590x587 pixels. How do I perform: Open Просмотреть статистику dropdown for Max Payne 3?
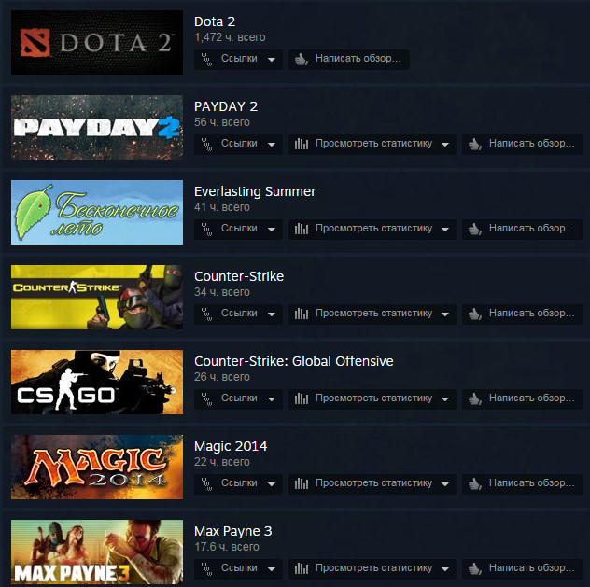point(372,568)
